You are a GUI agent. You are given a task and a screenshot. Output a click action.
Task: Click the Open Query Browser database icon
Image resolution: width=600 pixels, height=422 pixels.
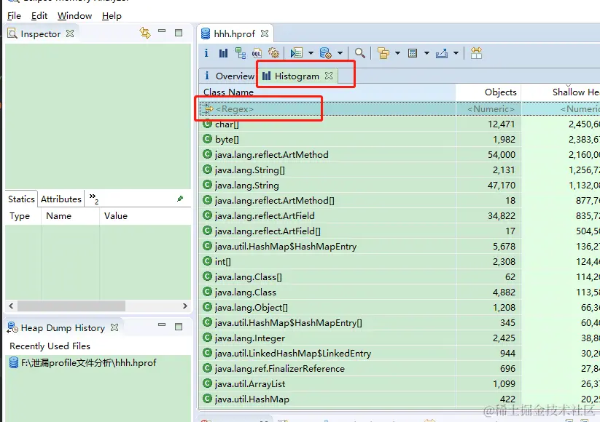coord(326,53)
